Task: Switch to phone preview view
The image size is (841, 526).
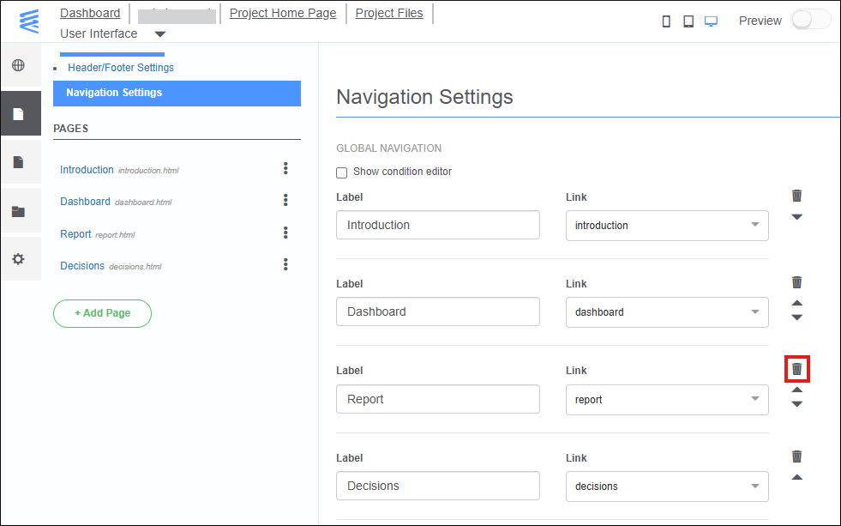Action: (666, 20)
